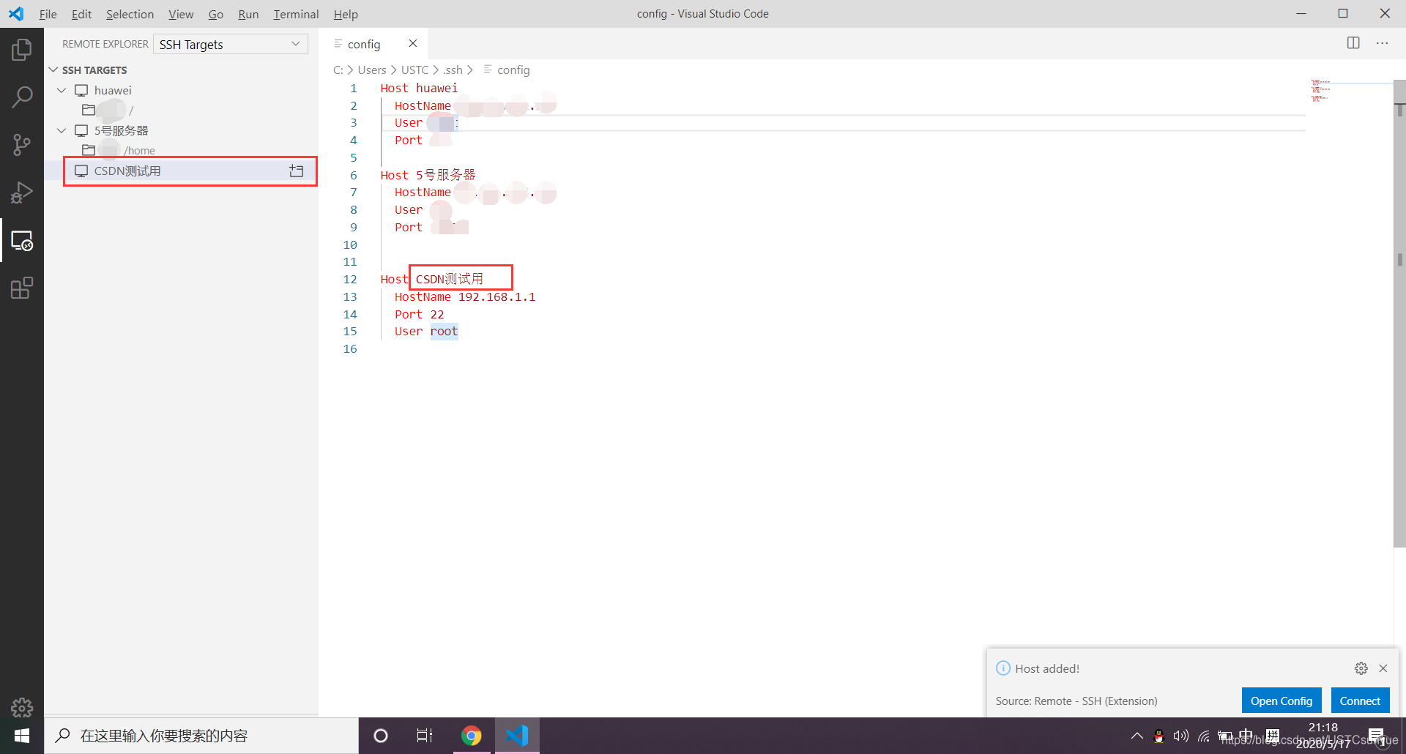This screenshot has width=1406, height=754.
Task: Click the VS Code logo in title bar
Action: [16, 14]
